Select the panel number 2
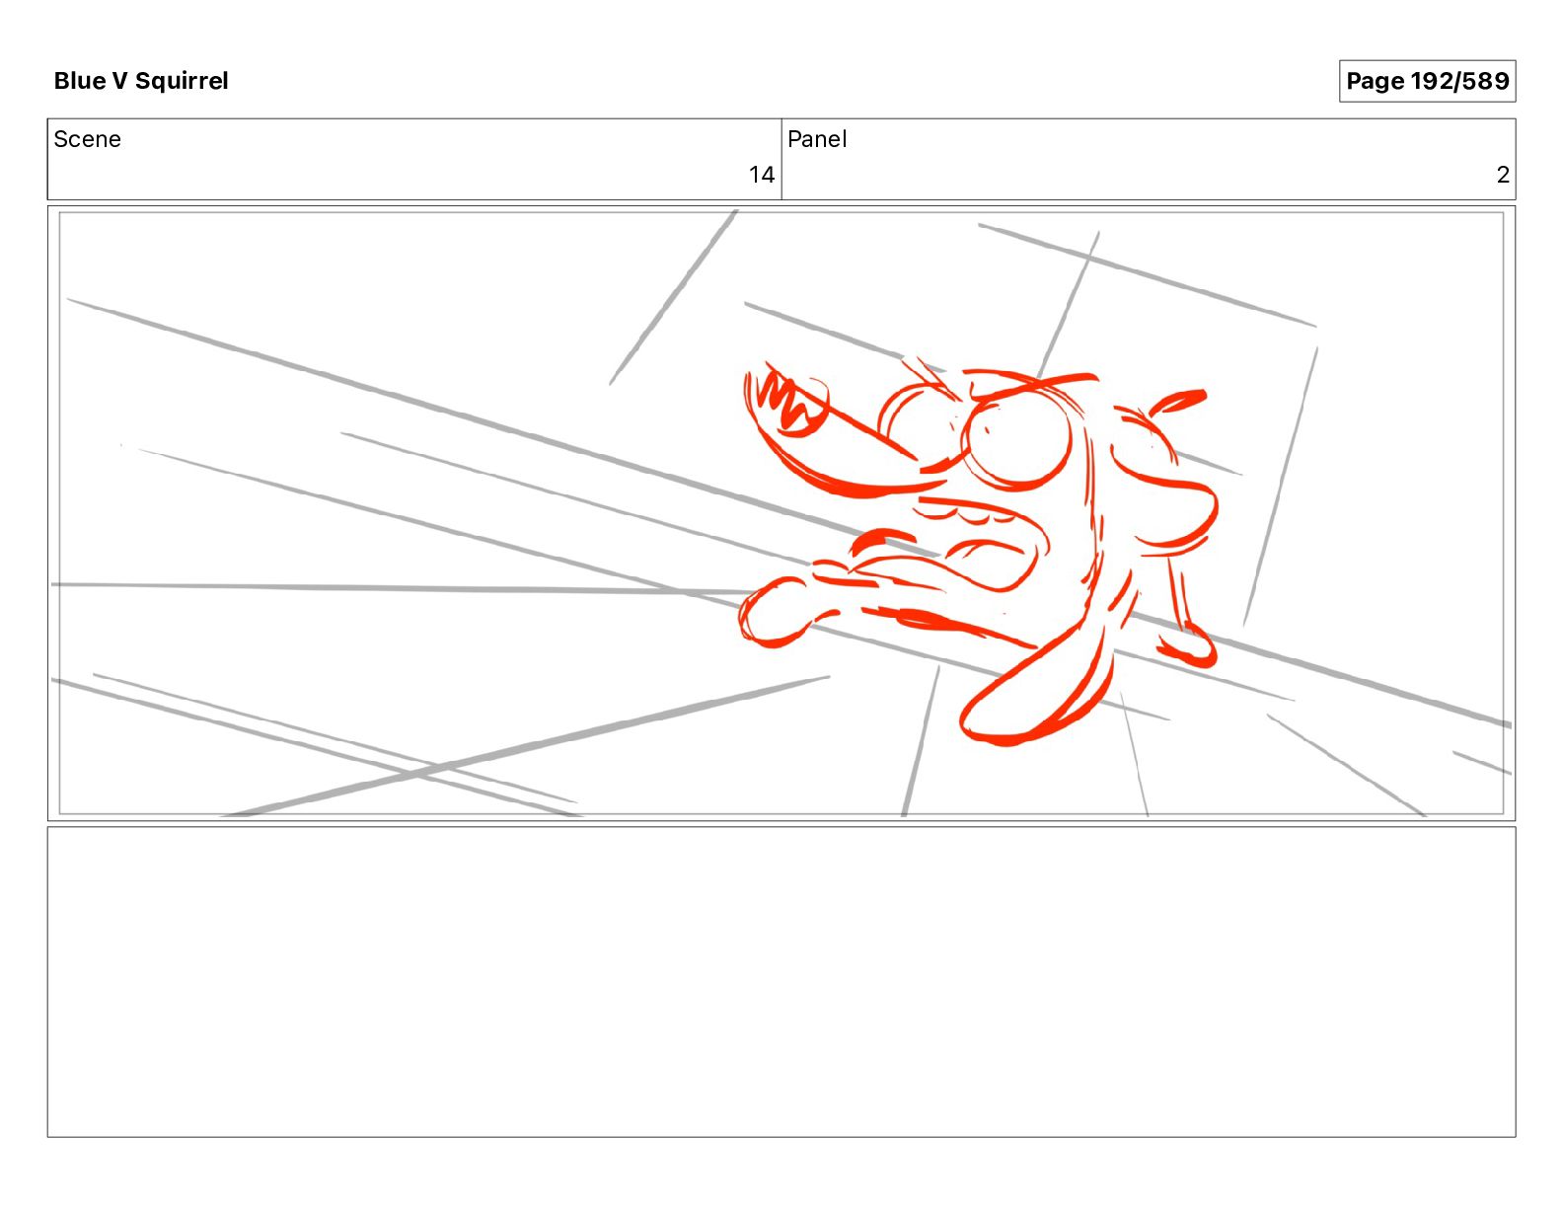This screenshot has height=1208, width=1563. coord(1503,175)
